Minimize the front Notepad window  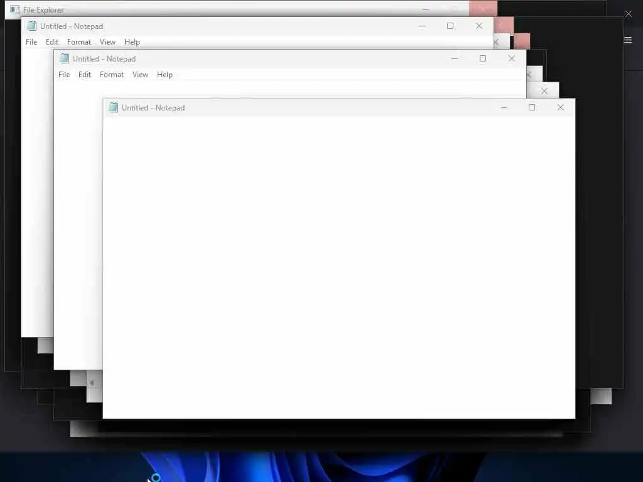coord(504,107)
